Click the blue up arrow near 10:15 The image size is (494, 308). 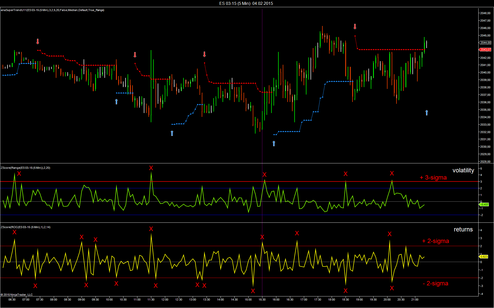[x=116, y=101]
